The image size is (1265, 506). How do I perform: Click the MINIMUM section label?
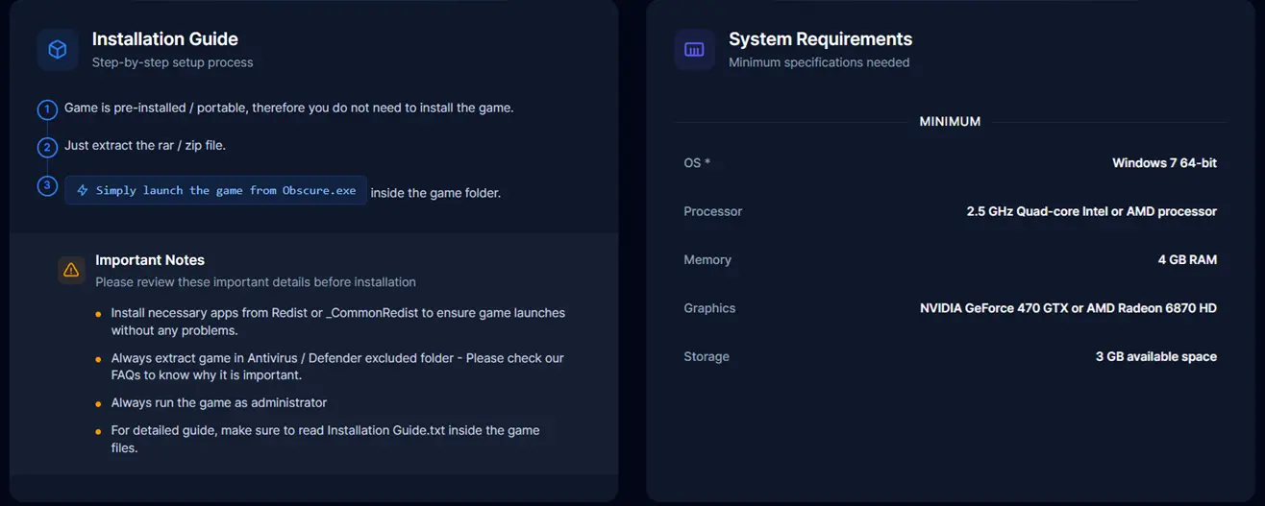point(950,122)
